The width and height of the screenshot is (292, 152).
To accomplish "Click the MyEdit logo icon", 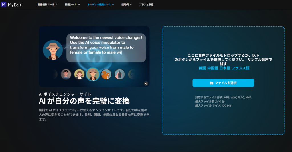I will coord(4,5).
